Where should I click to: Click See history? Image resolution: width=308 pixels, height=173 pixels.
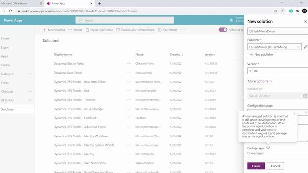168,30
